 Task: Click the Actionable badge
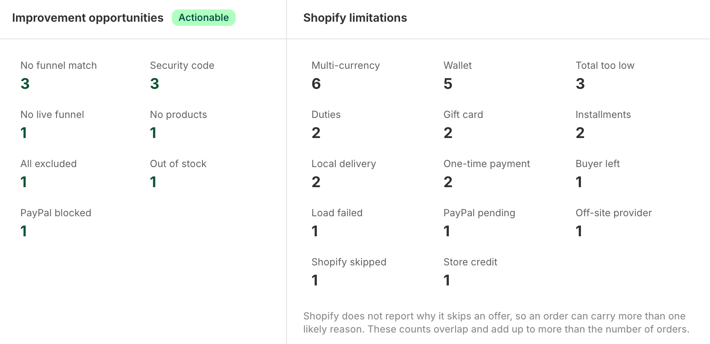tap(204, 18)
